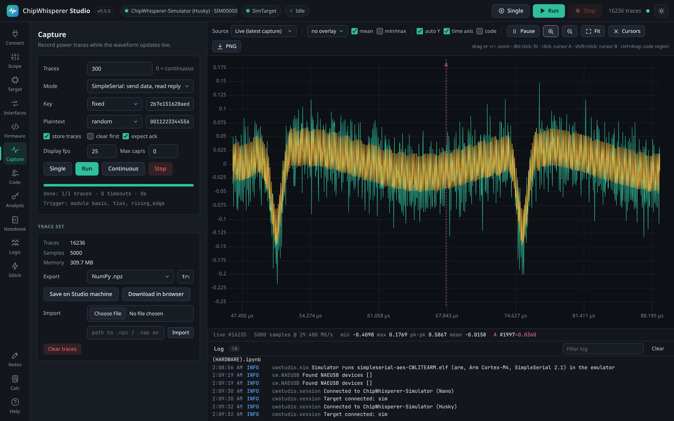Open the Glitch lightning section
This screenshot has width=674, height=421.
point(15,270)
